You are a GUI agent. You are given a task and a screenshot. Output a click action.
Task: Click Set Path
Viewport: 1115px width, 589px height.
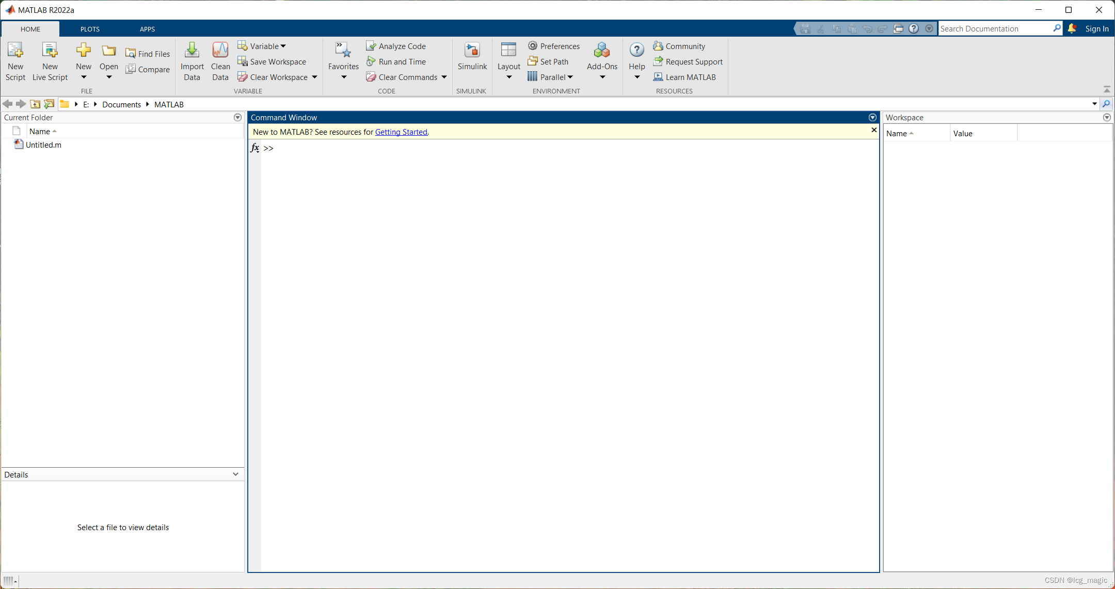[548, 61]
